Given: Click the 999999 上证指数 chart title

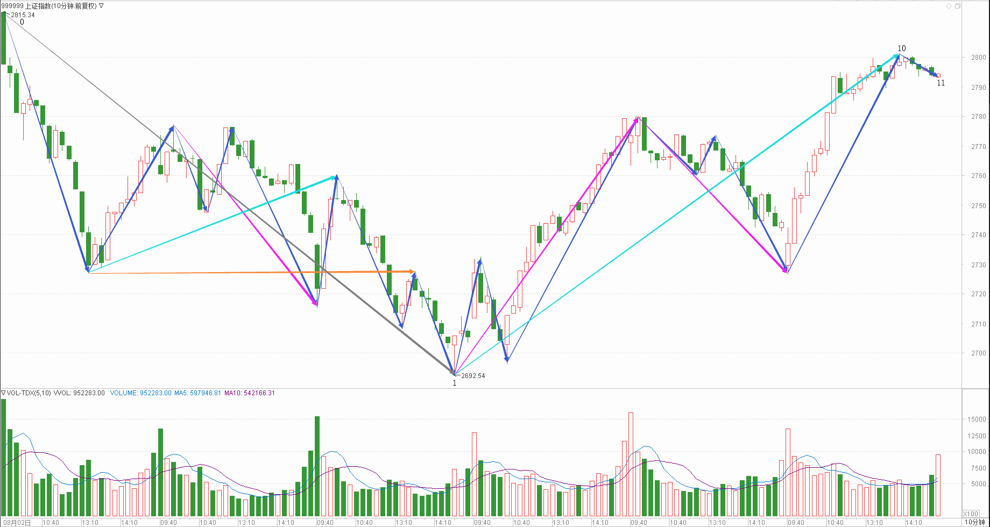Looking at the screenshot, I should [49, 6].
